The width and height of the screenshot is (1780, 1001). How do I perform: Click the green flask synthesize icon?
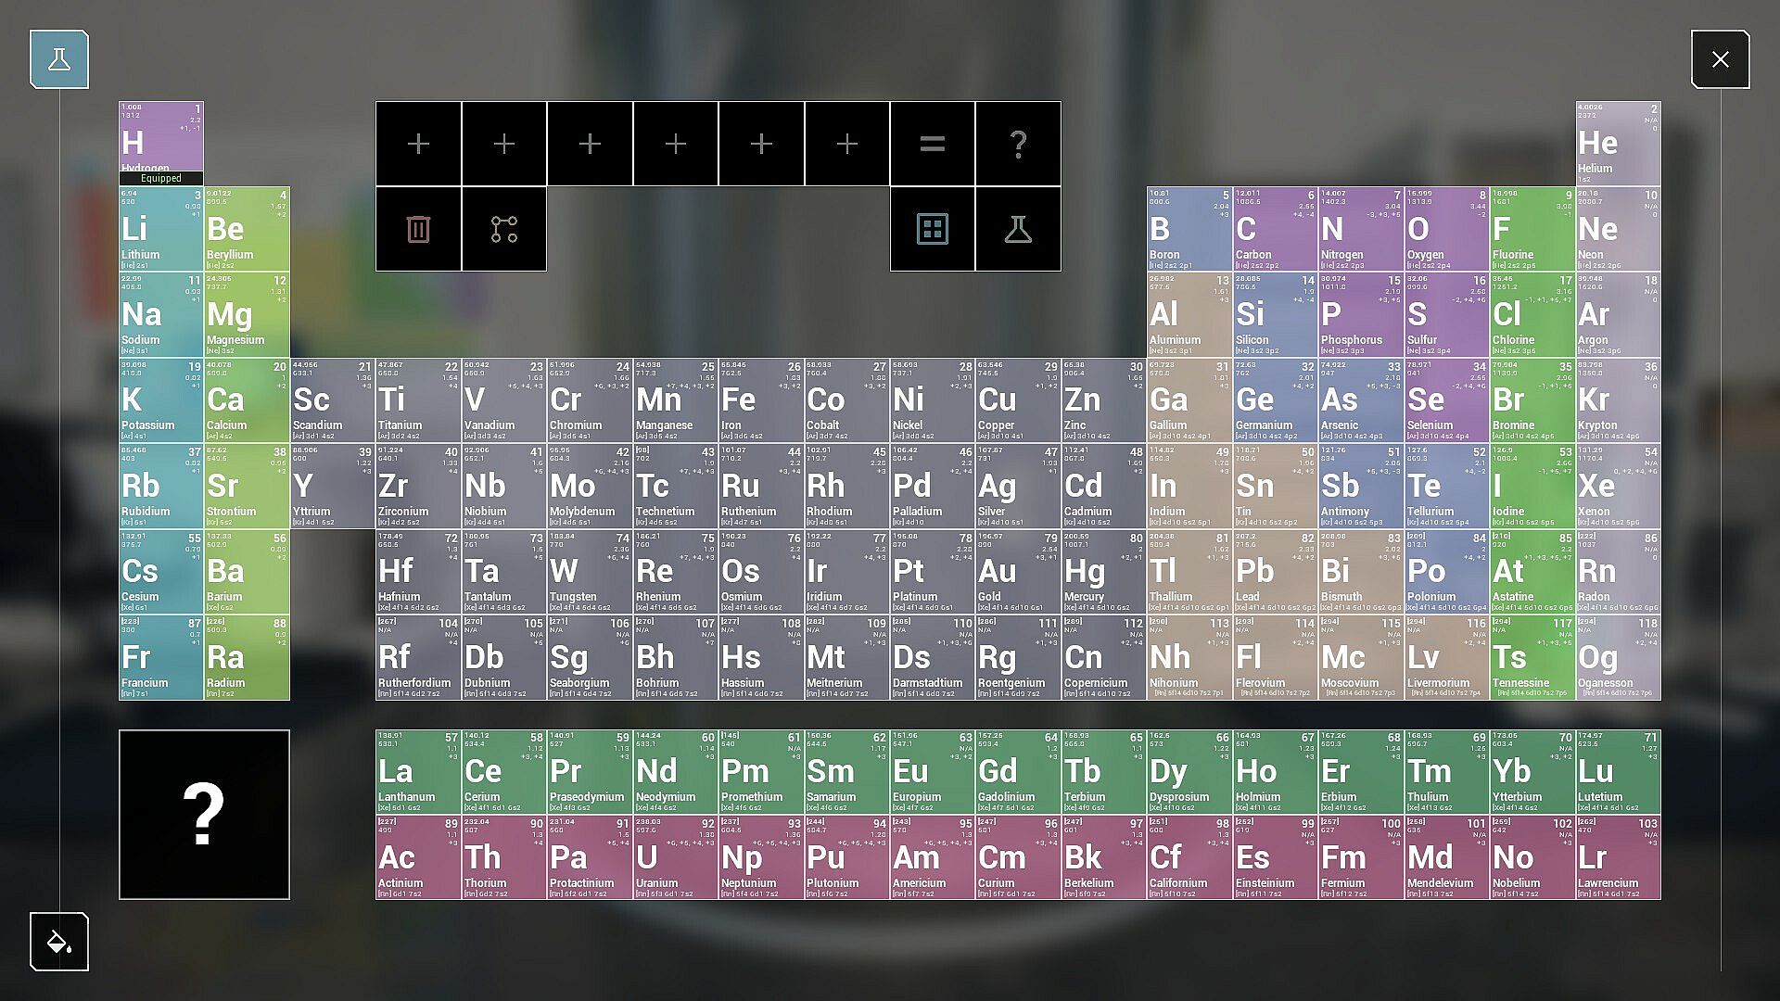click(1018, 229)
